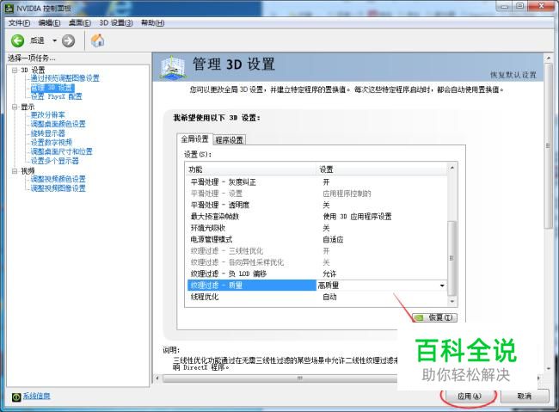The height and width of the screenshot is (412, 559).
Task: Click the NVIDIA control panel title icon
Action: pos(9,8)
